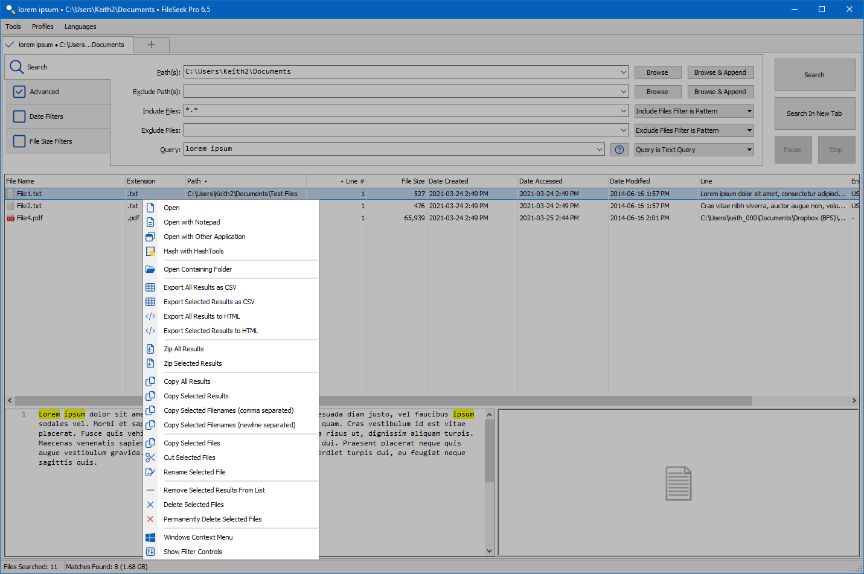The image size is (864, 574).
Task: Open the Languages menu
Action: 80,27
